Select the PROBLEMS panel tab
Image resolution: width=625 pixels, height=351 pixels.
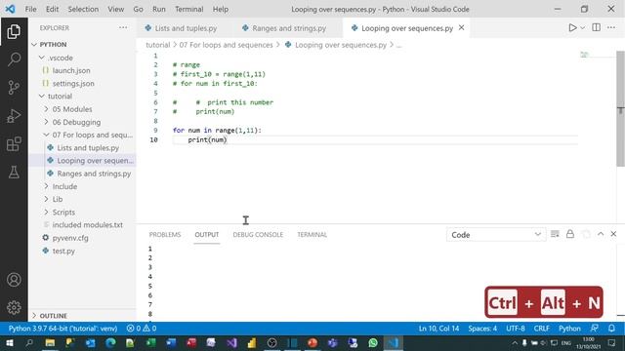165,235
